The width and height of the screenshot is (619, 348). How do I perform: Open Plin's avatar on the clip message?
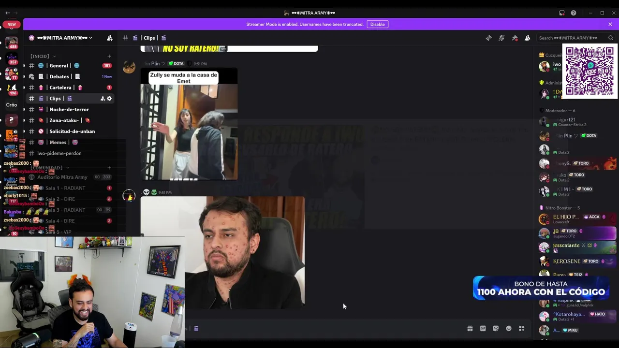point(129,67)
